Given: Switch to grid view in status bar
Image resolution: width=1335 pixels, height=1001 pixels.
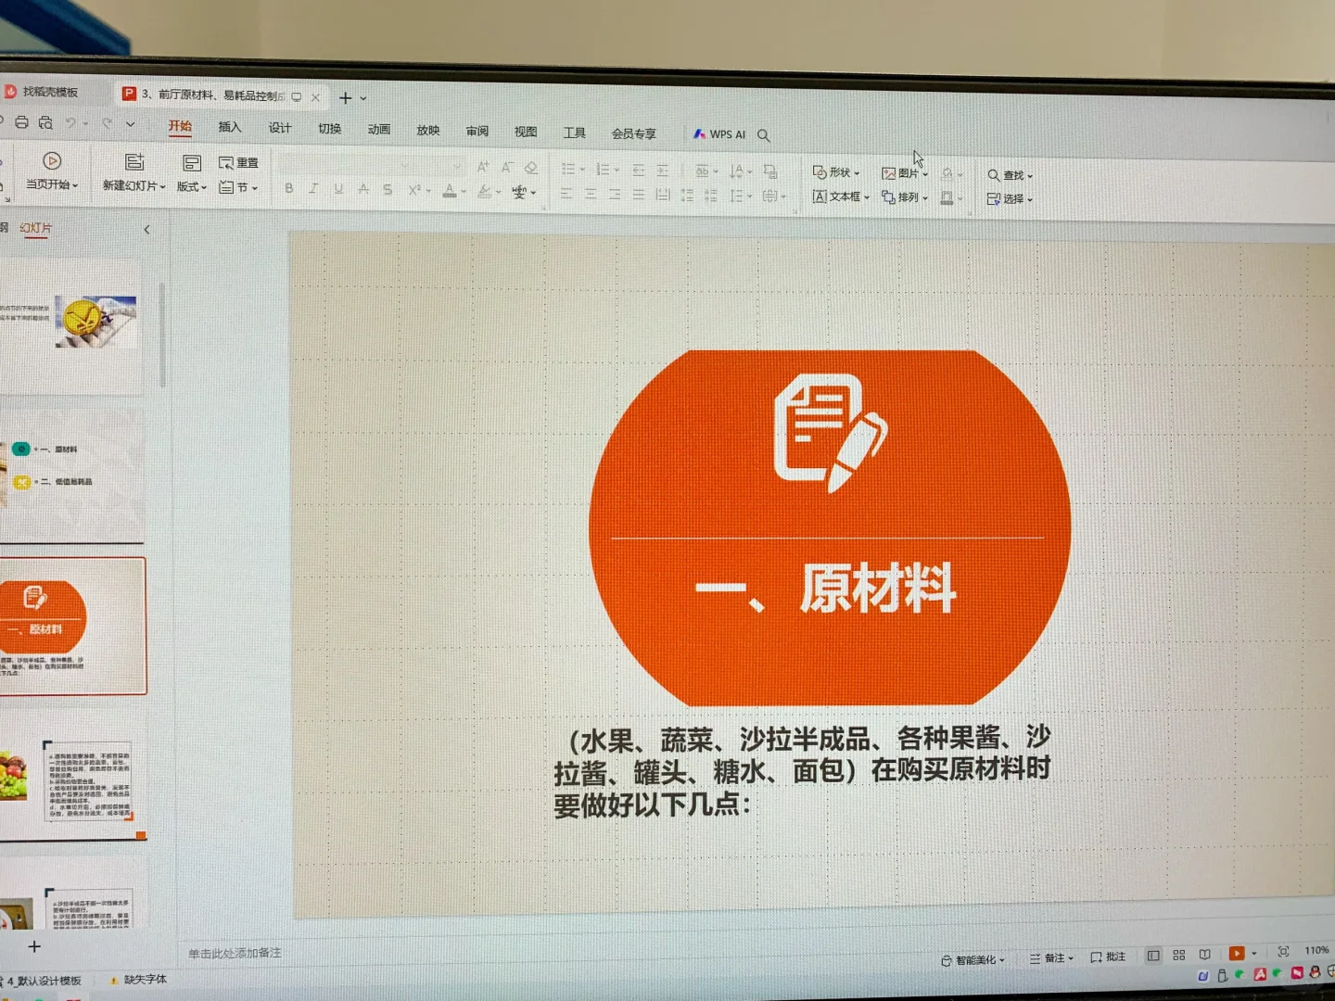Looking at the screenshot, I should tap(1178, 955).
